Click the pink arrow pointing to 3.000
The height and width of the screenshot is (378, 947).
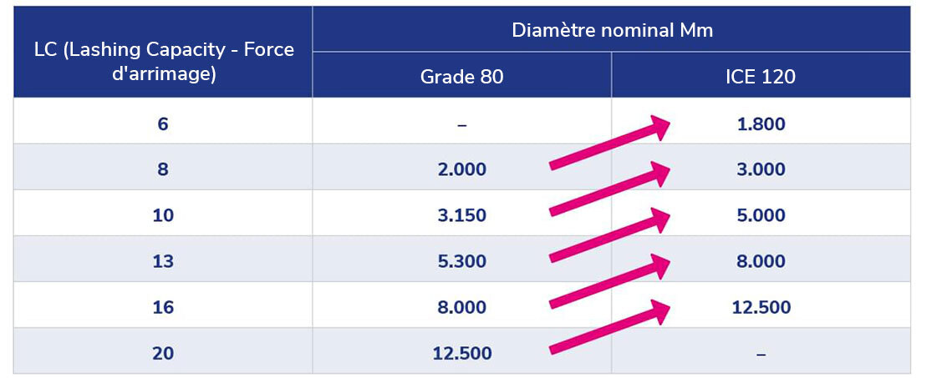(610, 189)
